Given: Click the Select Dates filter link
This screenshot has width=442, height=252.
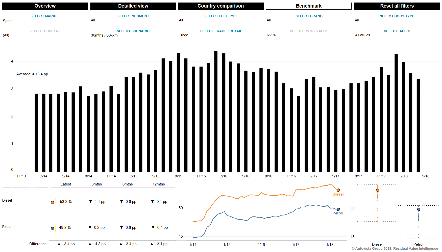Looking at the screenshot, I should click(x=397, y=31).
